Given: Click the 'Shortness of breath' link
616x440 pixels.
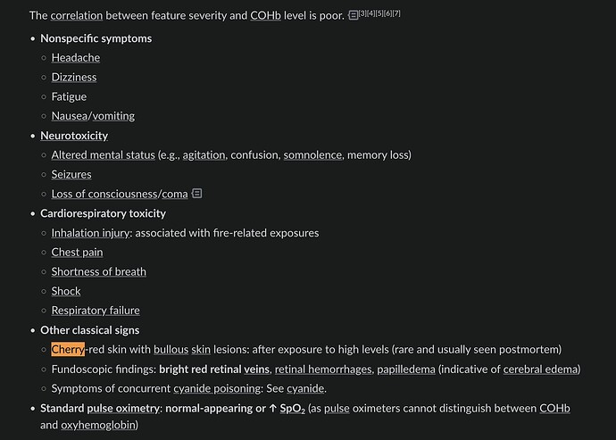Looking at the screenshot, I should [98, 272].
